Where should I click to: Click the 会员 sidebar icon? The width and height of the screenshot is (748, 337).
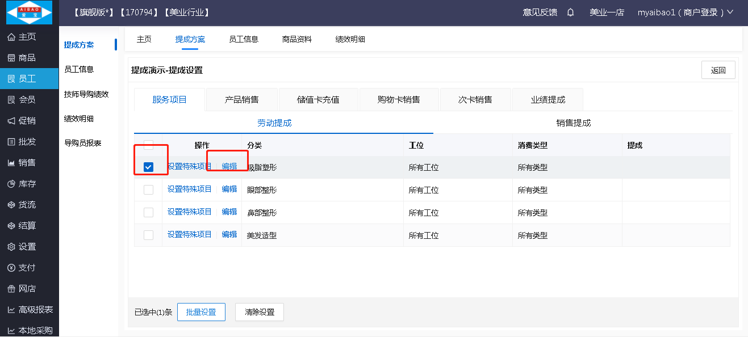(11, 100)
